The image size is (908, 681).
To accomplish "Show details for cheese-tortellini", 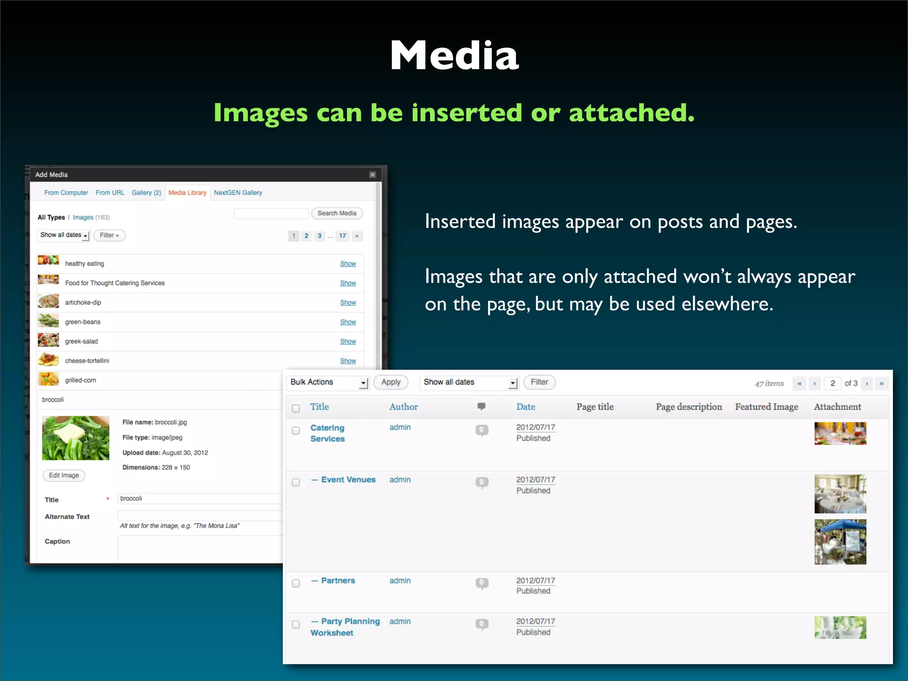I will tap(348, 361).
